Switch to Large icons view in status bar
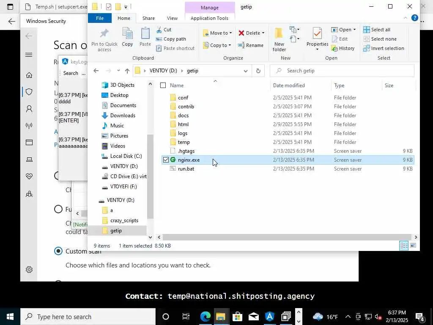The height and width of the screenshot is (325, 433). [x=413, y=246]
